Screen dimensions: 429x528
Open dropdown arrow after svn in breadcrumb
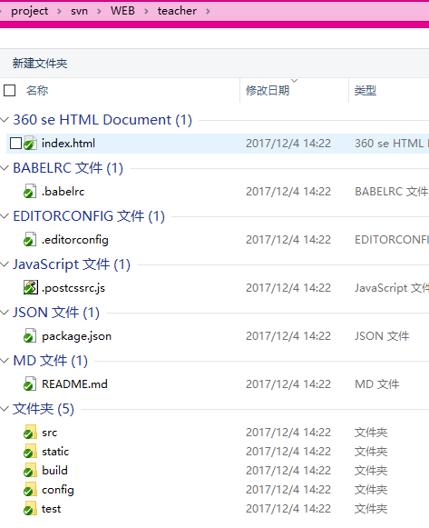(99, 11)
